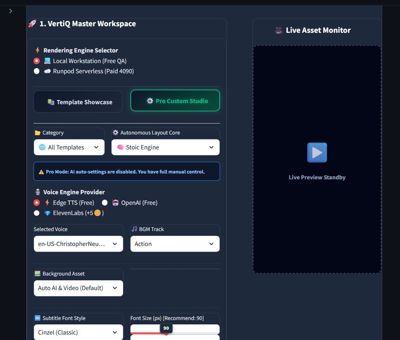Image resolution: width=400 pixels, height=340 pixels.
Task: Click the camera icon beside Live Asset Monitor
Action: 279,30
